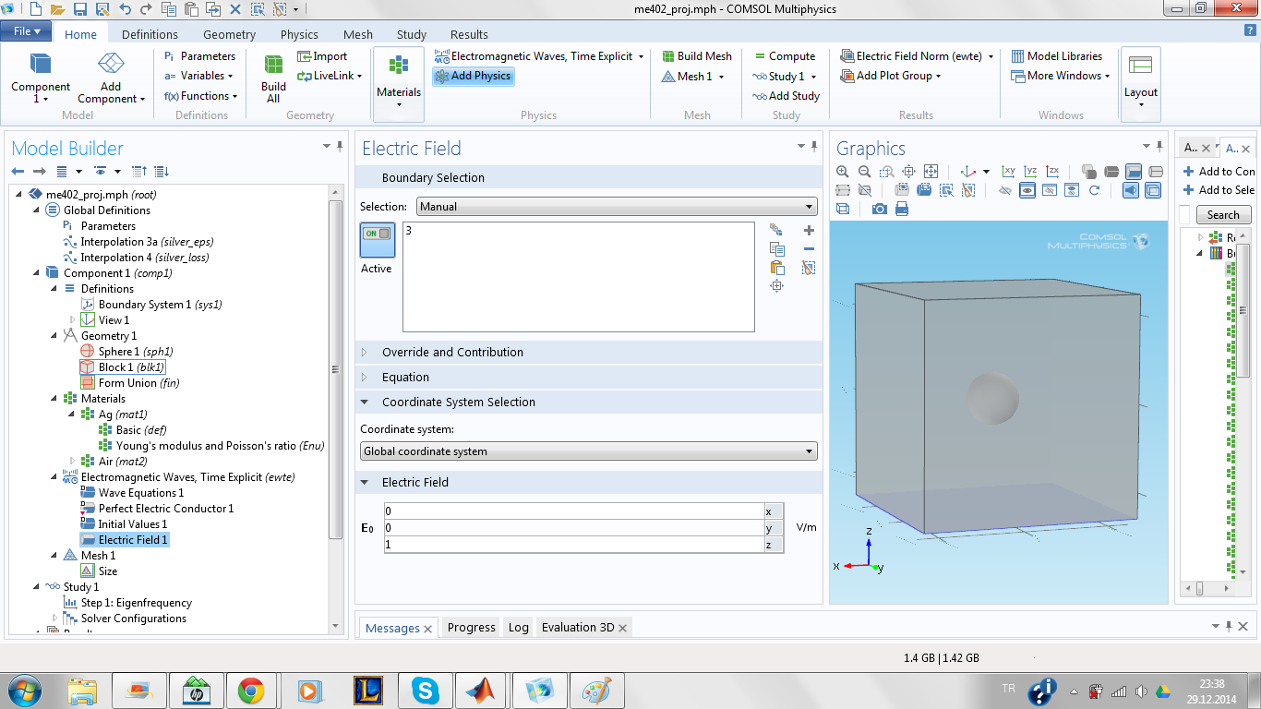1261x709 pixels.
Task: Switch Graphics to the YZ view
Action: [x=1030, y=172]
